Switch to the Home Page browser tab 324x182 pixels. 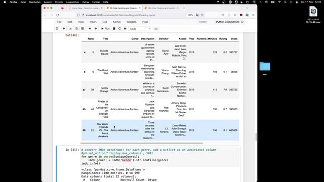click(x=85, y=8)
